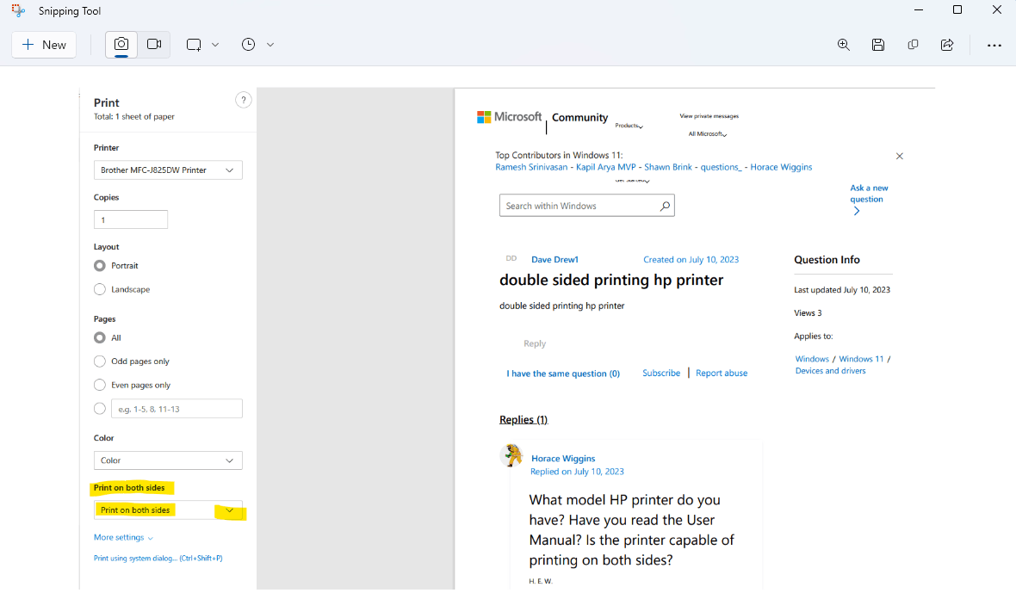Expand the snipping mode dropdown arrow
1016x593 pixels.
coord(215,45)
